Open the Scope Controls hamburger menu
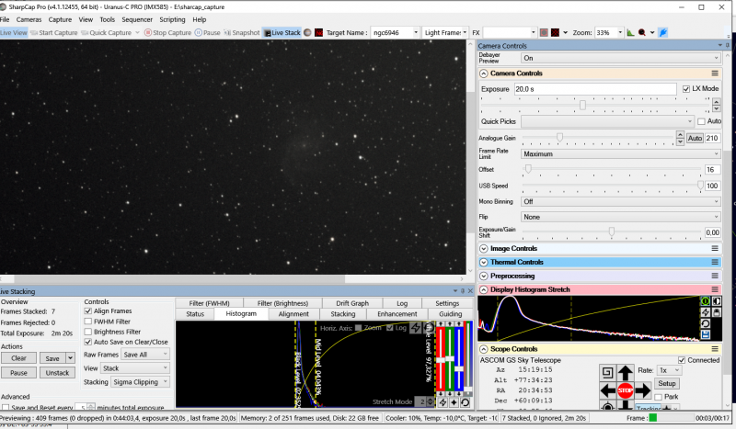The height and width of the screenshot is (429, 736). pyautogui.click(x=715, y=349)
